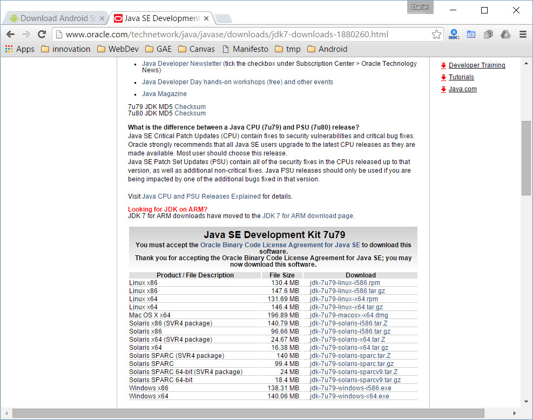Click red download arrow beside Tutorials
The height and width of the screenshot is (420, 533).
[443, 78]
